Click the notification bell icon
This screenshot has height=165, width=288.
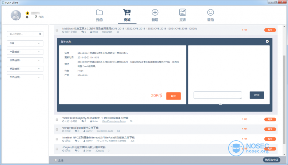[x=27, y=17]
